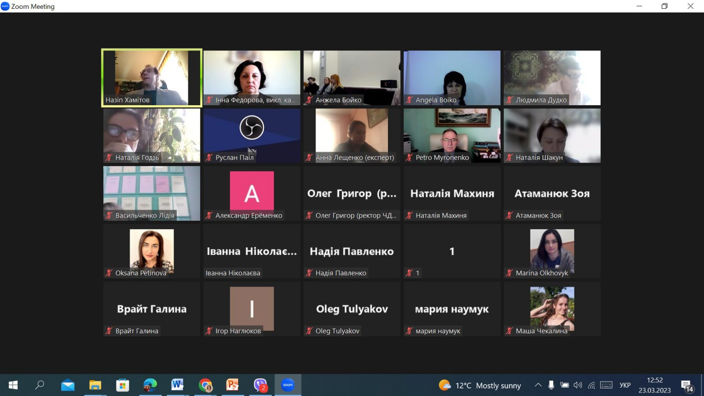704x396 pixels.
Task: Select the Анжела Бойко video tile
Action: [352, 78]
